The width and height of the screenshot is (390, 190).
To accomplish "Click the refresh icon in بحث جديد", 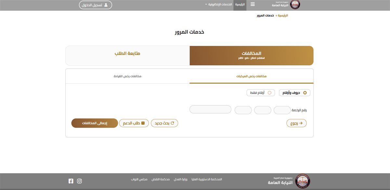I will point(172,123).
